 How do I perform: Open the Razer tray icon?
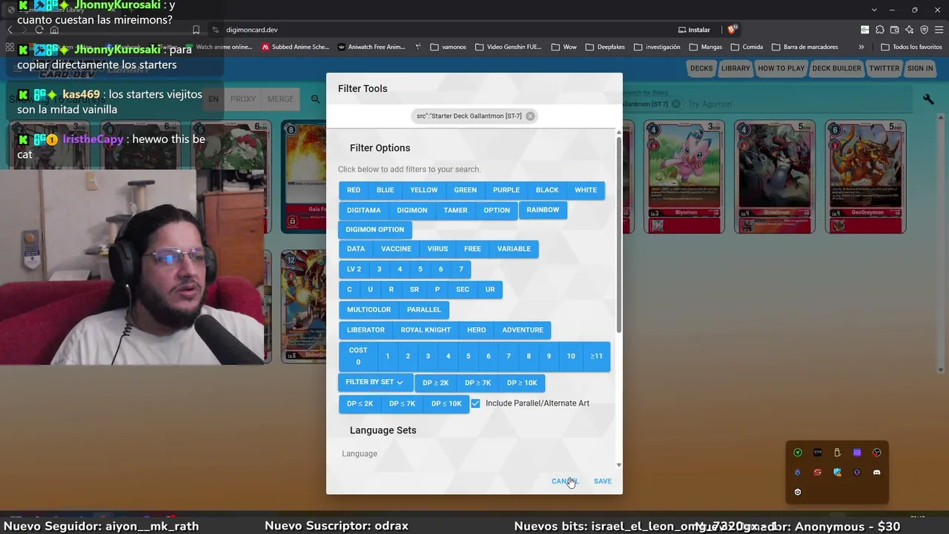pyautogui.click(x=798, y=452)
